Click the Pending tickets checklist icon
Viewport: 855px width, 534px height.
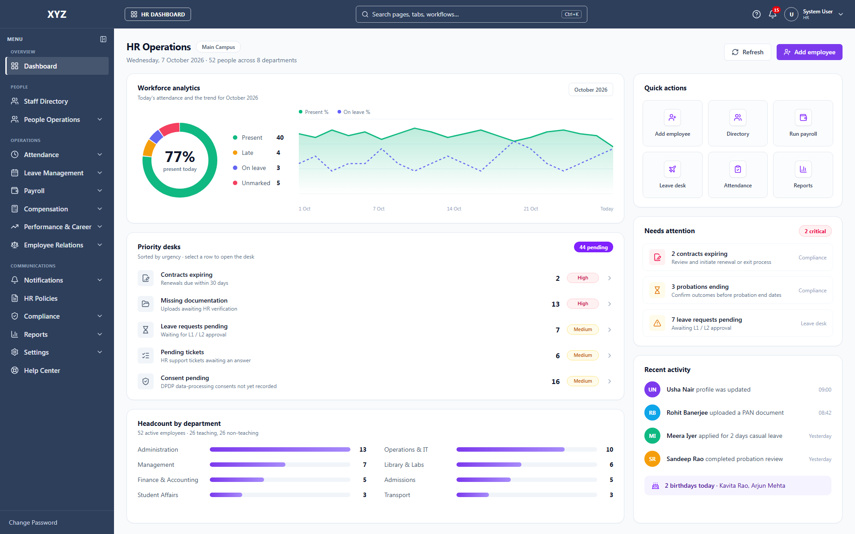coord(146,356)
